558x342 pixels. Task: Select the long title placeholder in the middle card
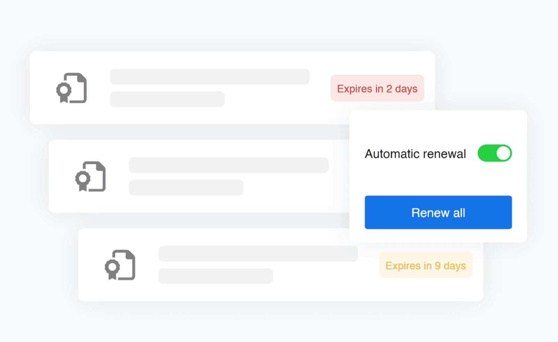coord(229,165)
